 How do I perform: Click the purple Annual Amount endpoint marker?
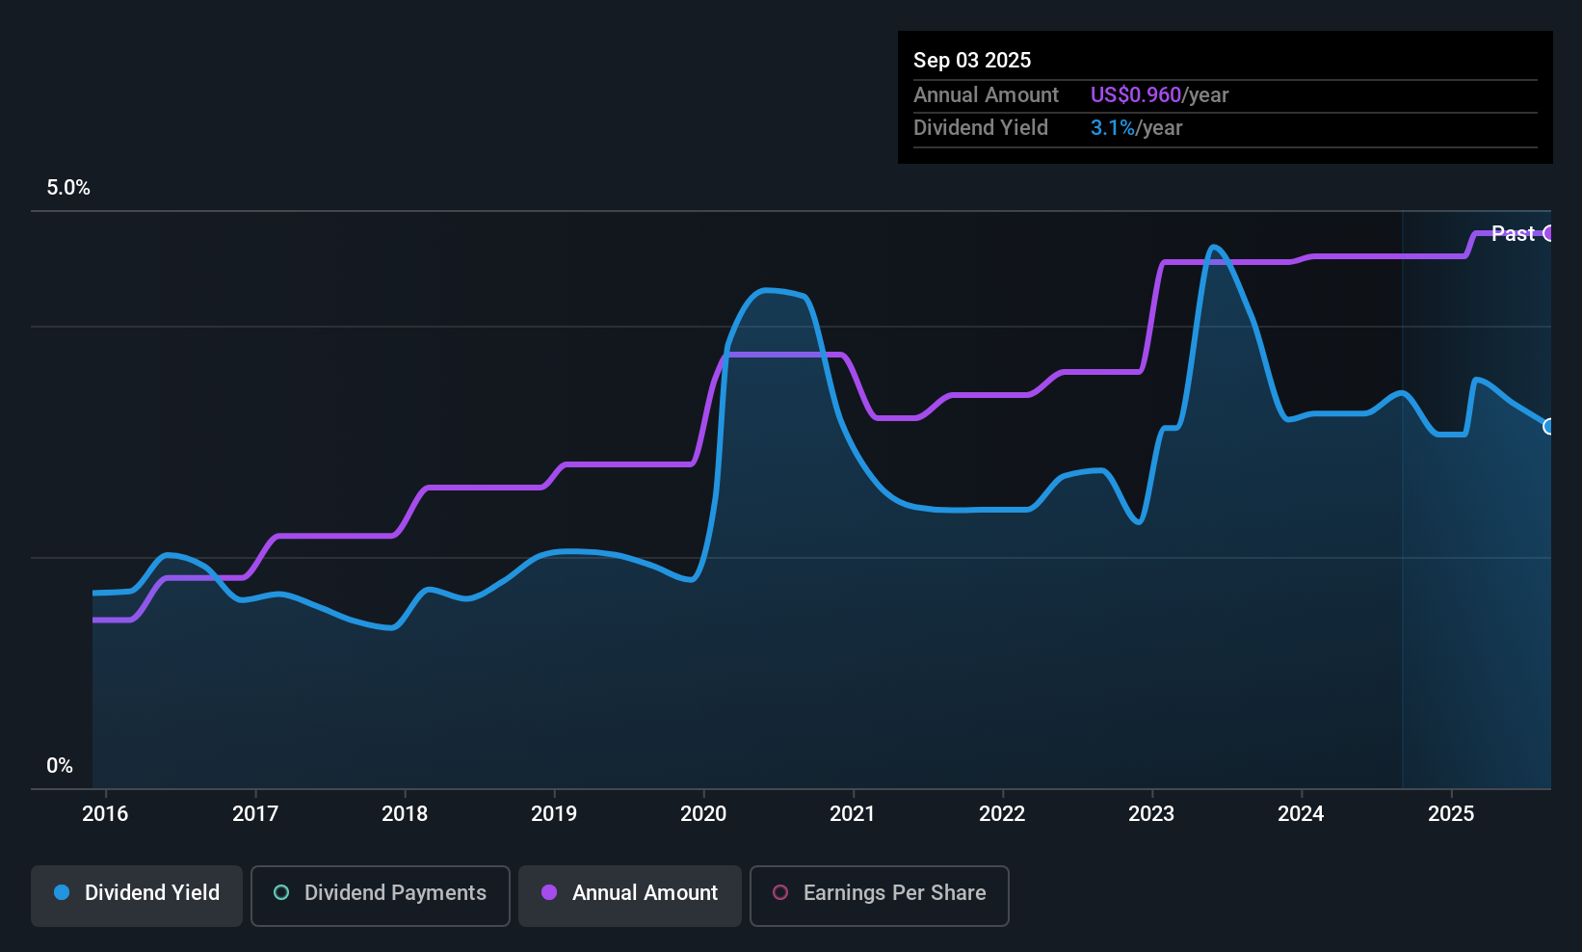pyautogui.click(x=1549, y=233)
